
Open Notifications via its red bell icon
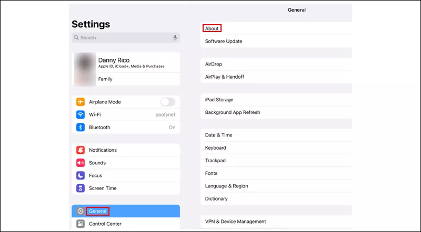[81, 150]
